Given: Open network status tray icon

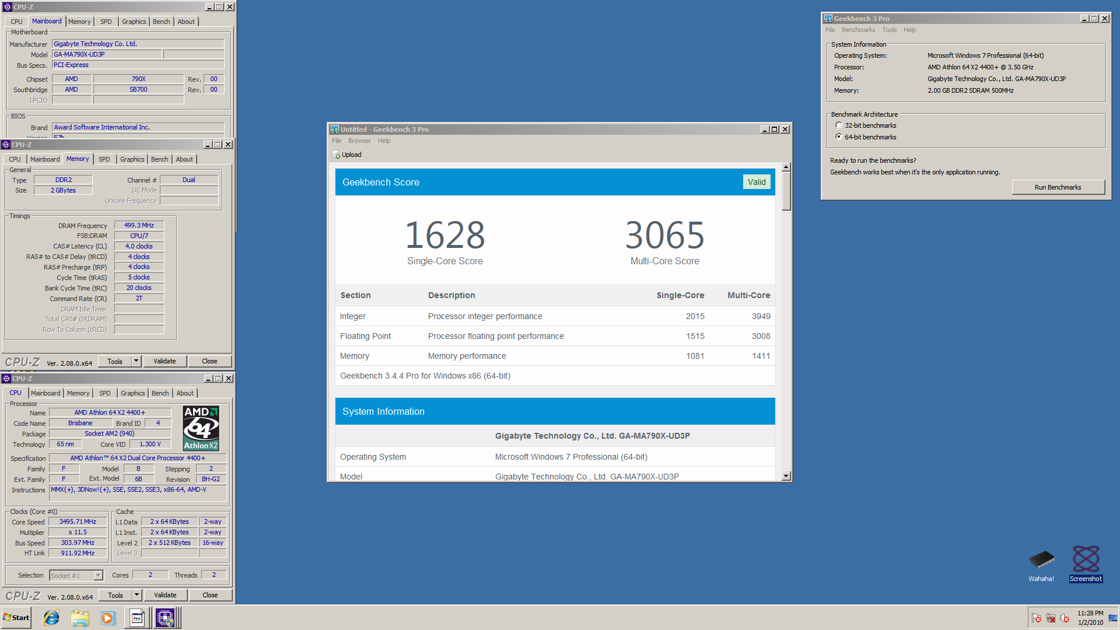Looking at the screenshot, I should (x=1051, y=618).
